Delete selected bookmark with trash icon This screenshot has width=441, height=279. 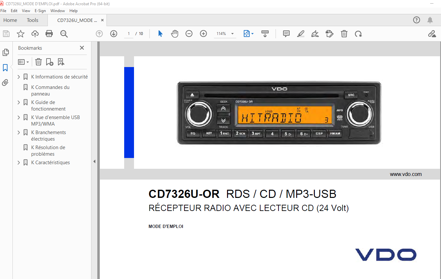pyautogui.click(x=38, y=62)
